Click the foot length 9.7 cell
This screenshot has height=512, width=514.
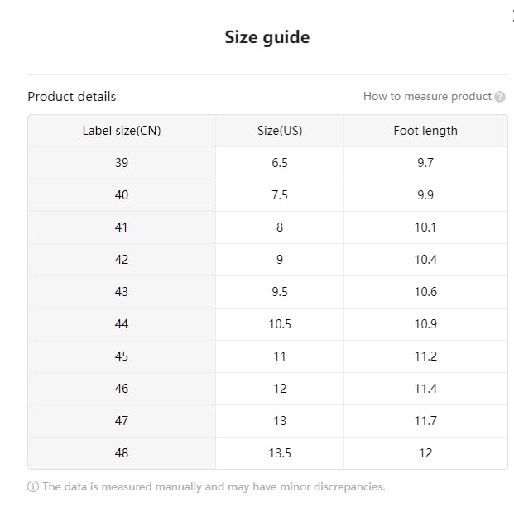coord(425,163)
